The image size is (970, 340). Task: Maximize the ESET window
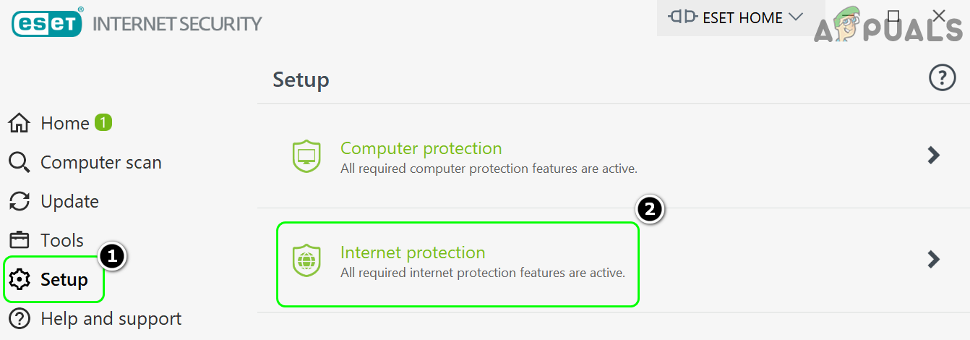click(x=893, y=17)
